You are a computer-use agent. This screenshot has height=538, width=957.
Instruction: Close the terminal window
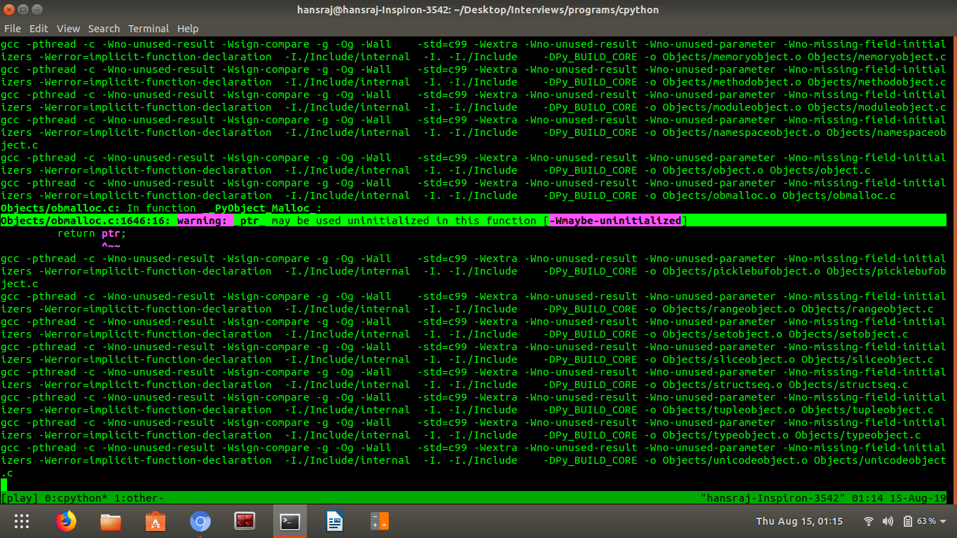point(11,10)
